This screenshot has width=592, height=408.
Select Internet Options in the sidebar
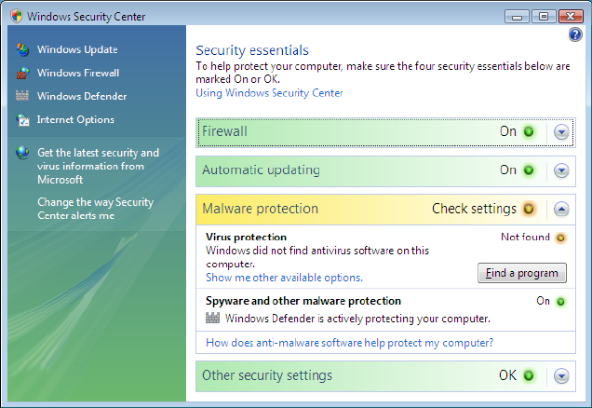click(x=75, y=119)
